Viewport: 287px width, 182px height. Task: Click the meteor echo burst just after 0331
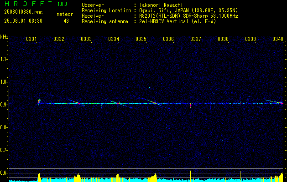point(39,101)
